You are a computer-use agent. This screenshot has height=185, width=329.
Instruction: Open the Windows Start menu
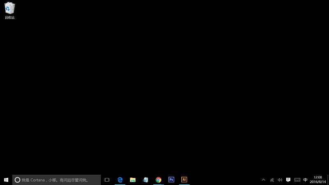(x=6, y=180)
